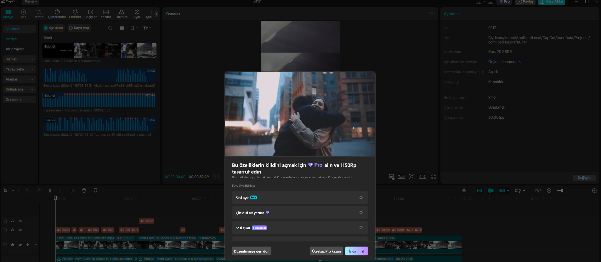601x262 pixels.
Task: Open the Metin text tab
Action: pyautogui.click(x=39, y=14)
